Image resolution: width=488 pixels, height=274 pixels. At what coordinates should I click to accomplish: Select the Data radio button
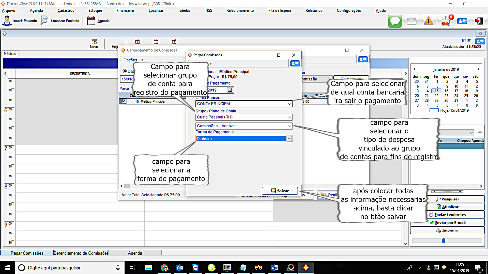tap(125, 71)
